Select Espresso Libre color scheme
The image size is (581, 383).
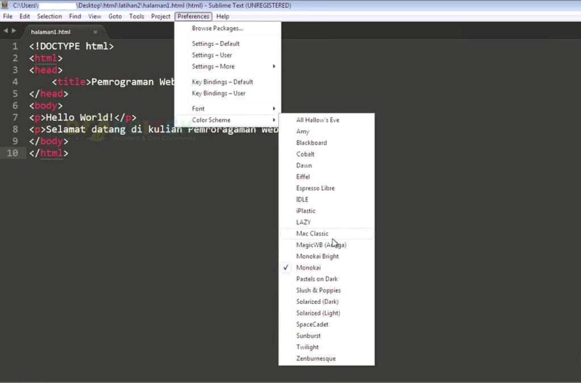tap(326, 188)
